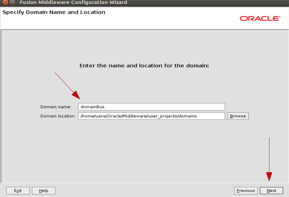This screenshot has height=197, width=289.
Task: Click the Oracle logo
Action: (x=260, y=18)
